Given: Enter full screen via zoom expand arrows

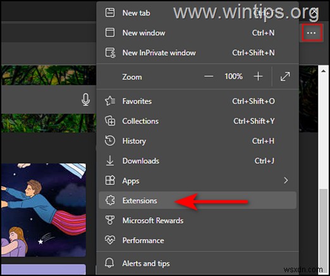Looking at the screenshot, I should click(x=285, y=77).
